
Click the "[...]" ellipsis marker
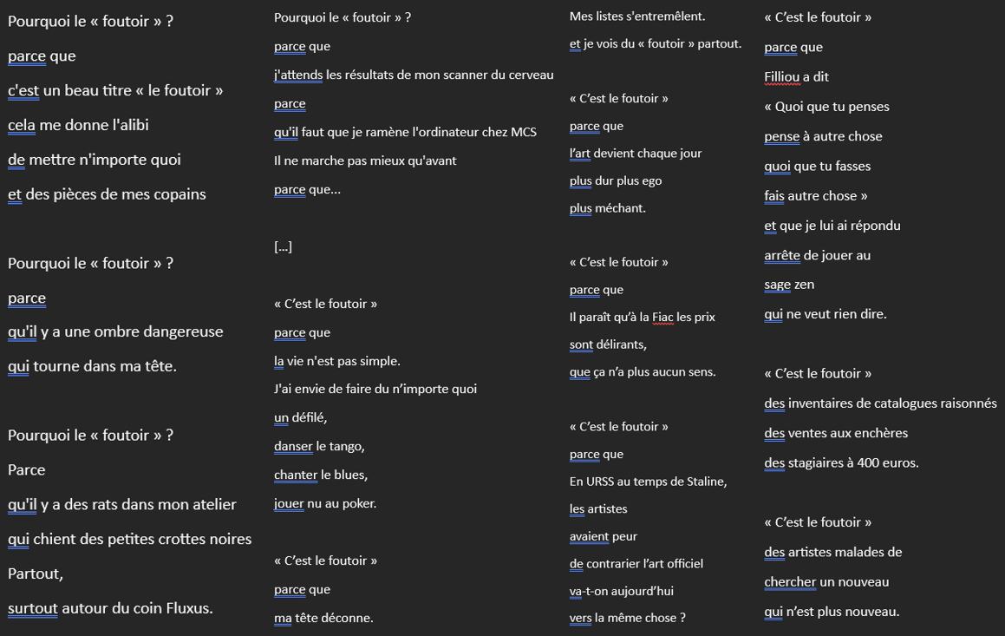(283, 246)
